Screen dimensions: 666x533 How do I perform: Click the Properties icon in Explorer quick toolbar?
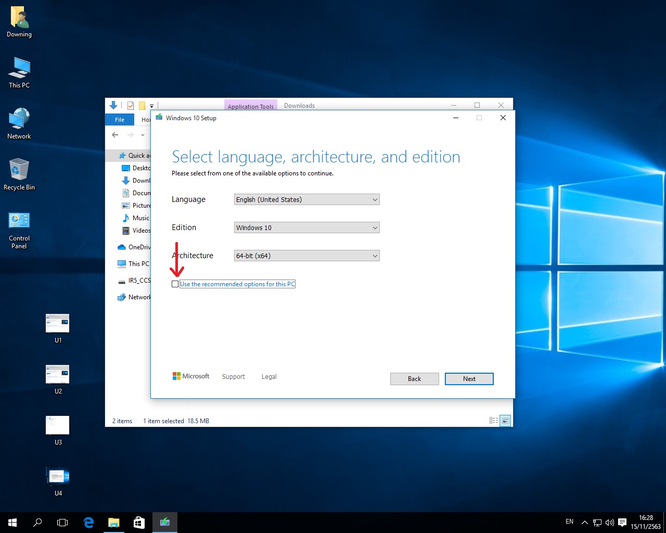131,106
